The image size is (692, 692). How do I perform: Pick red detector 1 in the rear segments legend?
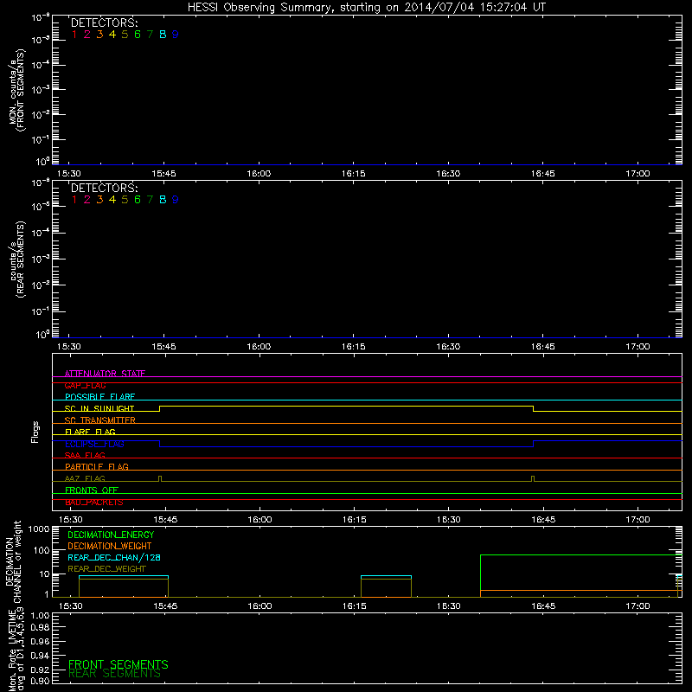[74, 200]
